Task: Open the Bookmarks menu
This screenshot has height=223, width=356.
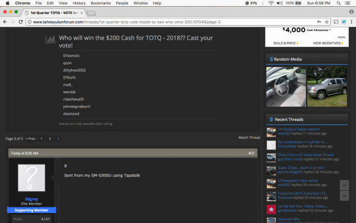Action: click(101, 3)
